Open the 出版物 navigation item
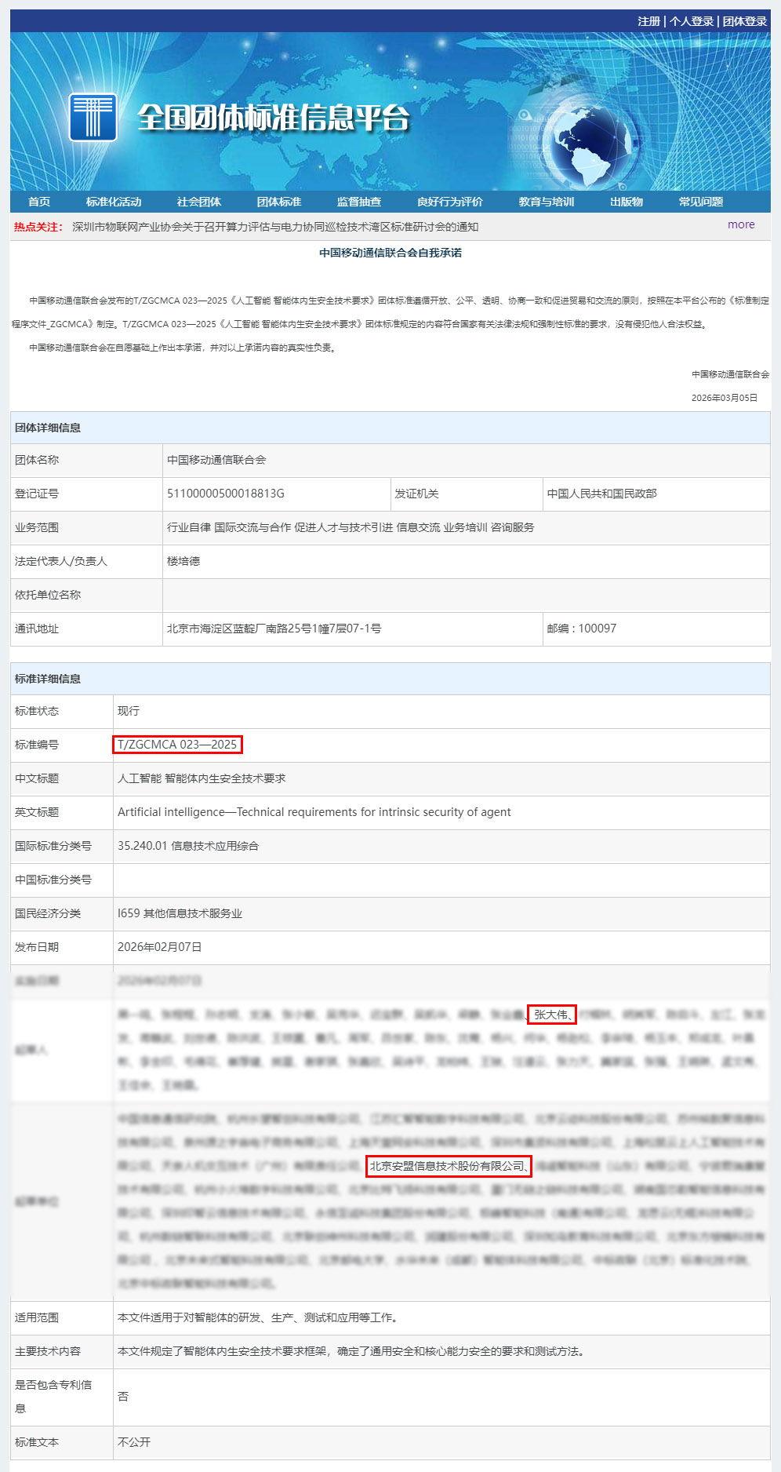This screenshot has height=1472, width=781. pyautogui.click(x=627, y=202)
